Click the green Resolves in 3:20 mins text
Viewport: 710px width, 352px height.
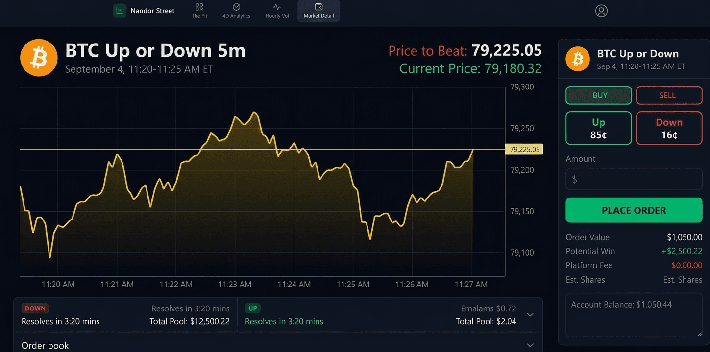pos(284,321)
